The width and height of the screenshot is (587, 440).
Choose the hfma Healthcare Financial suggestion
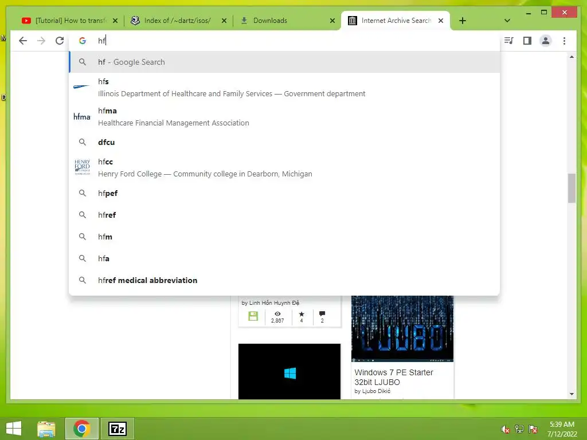[284, 117]
